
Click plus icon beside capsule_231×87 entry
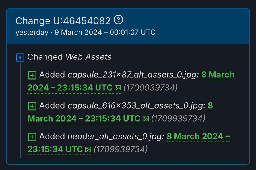click(x=32, y=75)
